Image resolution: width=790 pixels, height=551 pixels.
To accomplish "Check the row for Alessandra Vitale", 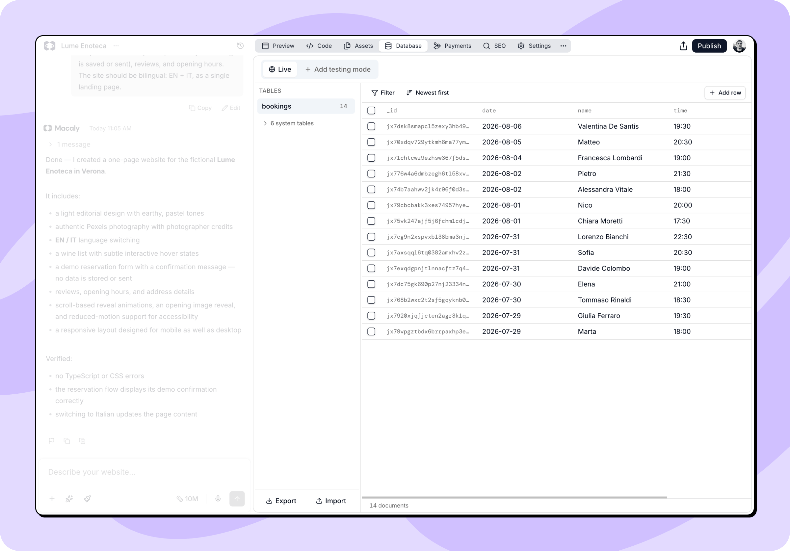I will coord(371,190).
